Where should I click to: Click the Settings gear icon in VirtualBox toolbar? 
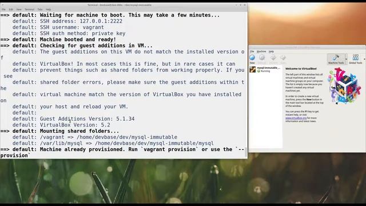pyautogui.click(x=262, y=57)
